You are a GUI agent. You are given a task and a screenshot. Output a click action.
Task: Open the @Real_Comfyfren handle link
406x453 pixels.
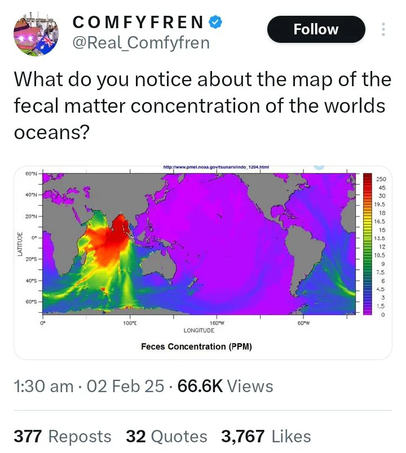click(x=141, y=43)
